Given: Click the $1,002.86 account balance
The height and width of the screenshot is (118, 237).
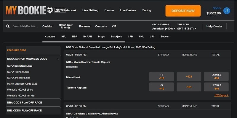Looking at the screenshot, I should click(214, 13).
